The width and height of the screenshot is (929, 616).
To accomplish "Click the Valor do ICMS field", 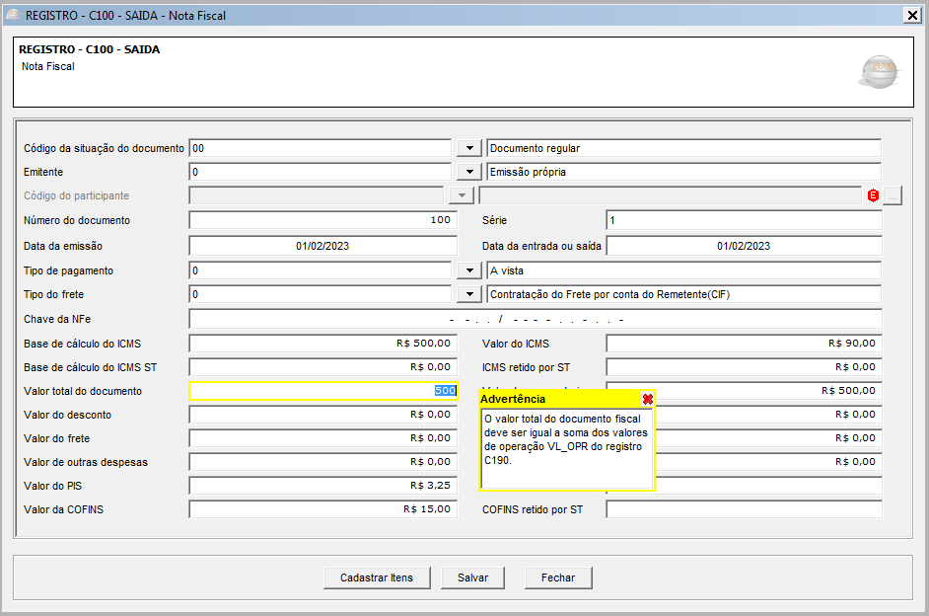I will pos(745,344).
